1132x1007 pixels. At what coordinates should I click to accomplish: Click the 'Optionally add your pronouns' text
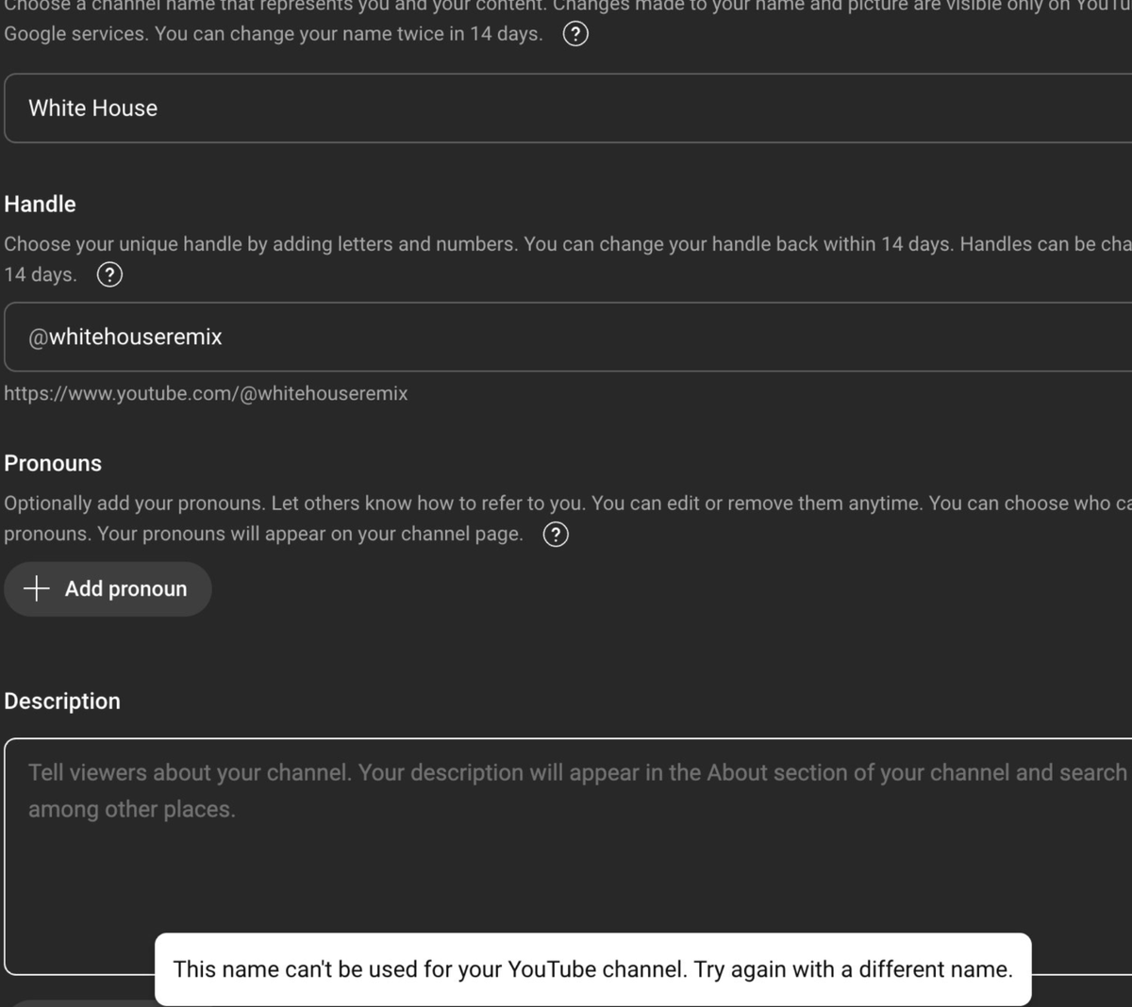pos(568,519)
